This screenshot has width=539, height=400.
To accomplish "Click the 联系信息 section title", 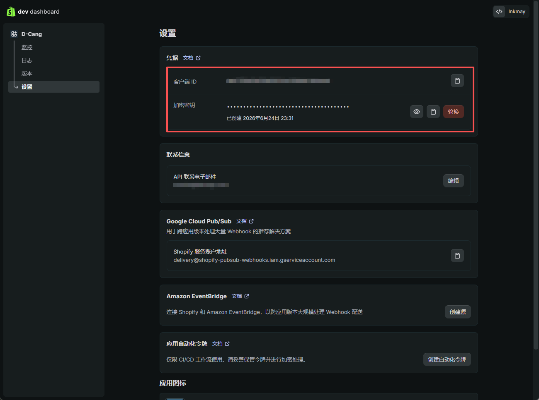I will (178, 155).
